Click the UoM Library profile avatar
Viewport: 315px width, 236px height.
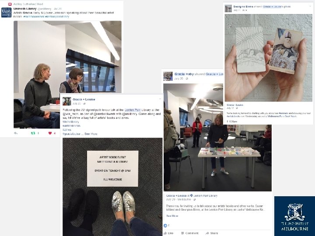point(7,12)
